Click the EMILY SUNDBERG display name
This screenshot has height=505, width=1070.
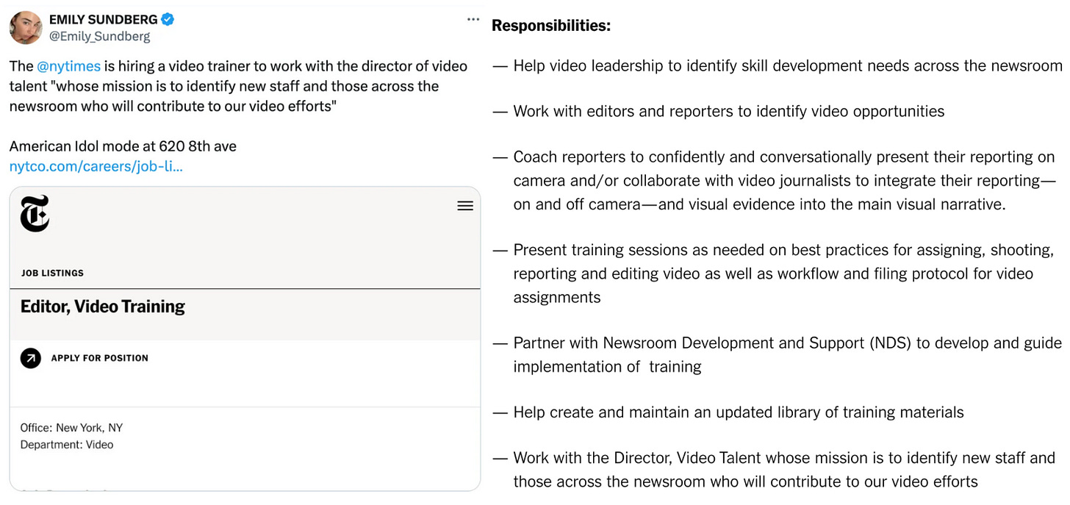(103, 20)
